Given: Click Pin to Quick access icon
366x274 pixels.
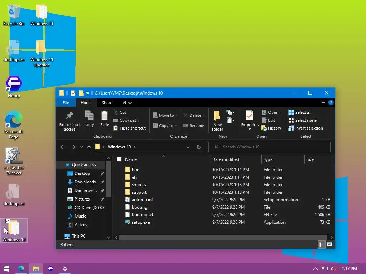Looking at the screenshot, I should coord(69,115).
